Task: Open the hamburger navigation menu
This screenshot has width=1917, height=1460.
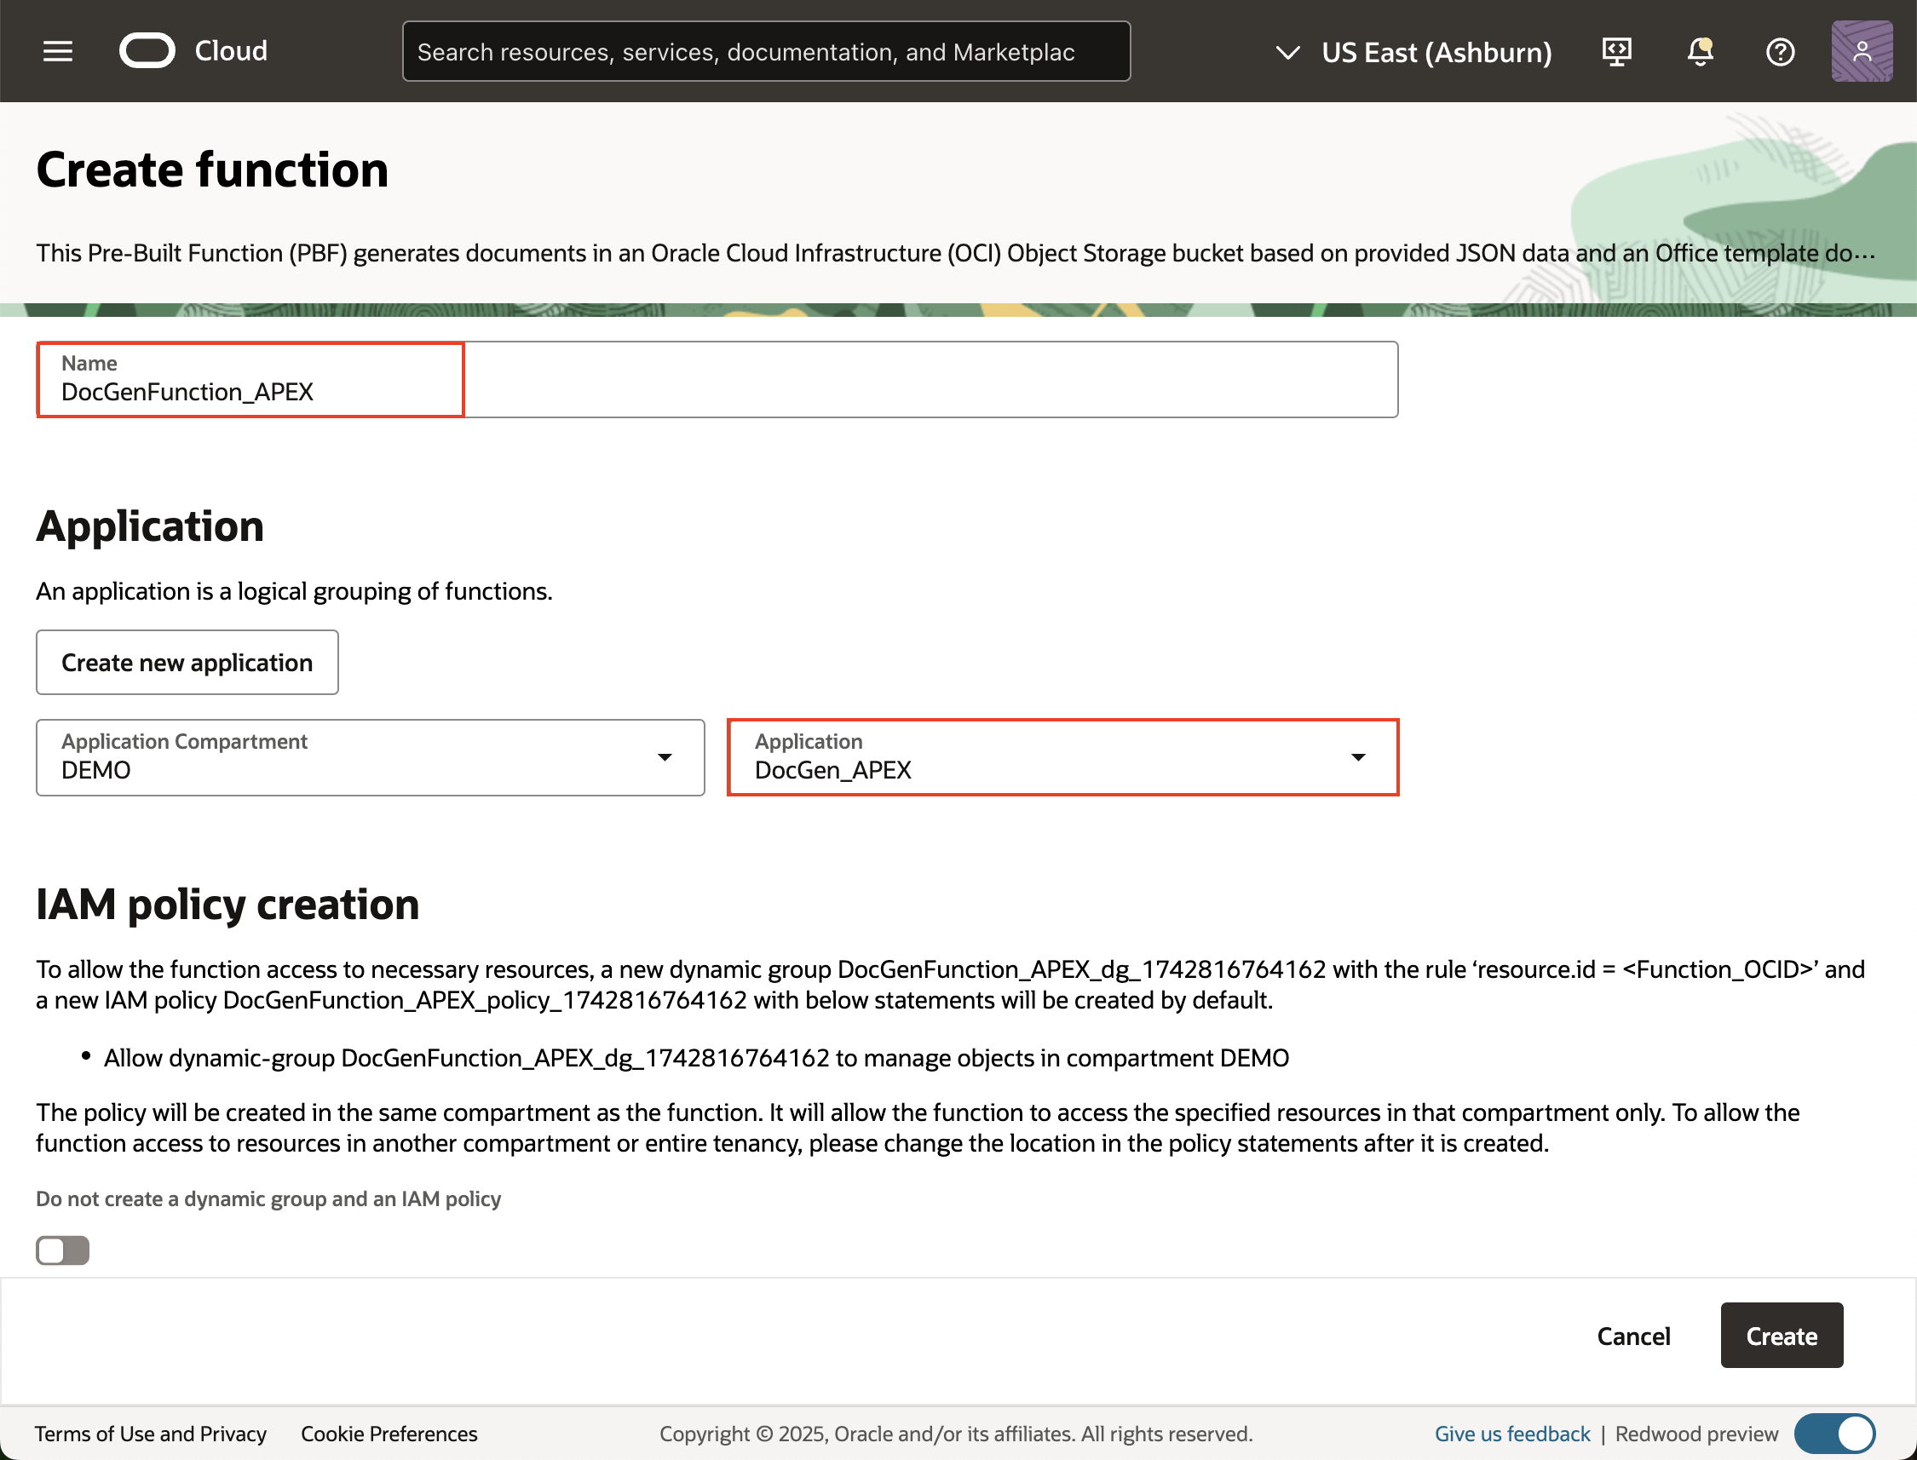Action: tap(57, 51)
